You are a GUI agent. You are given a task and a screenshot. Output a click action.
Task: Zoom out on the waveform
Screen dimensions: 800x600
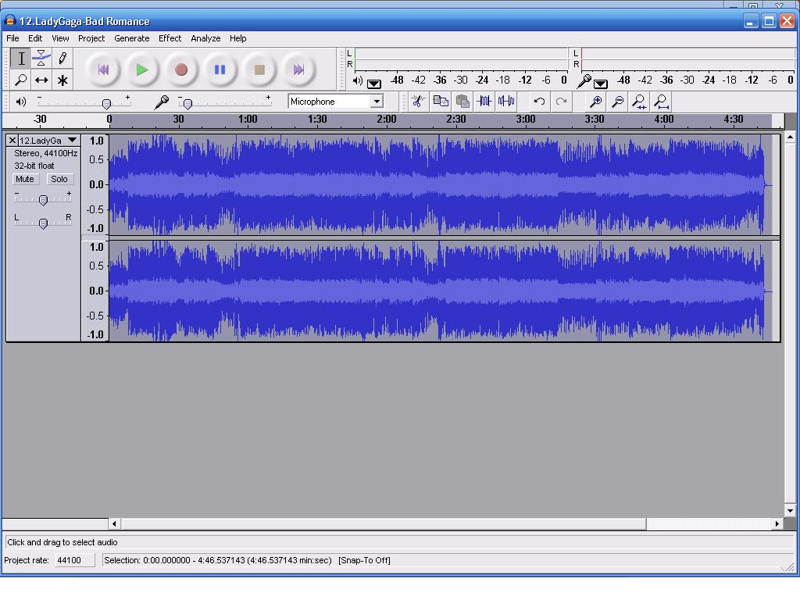pos(617,102)
